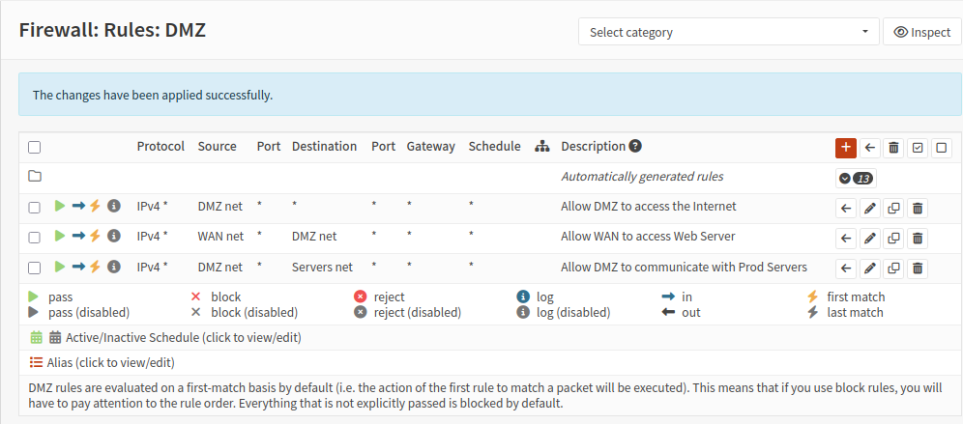The height and width of the screenshot is (424, 963).
Task: Move selected rules before 'Allow DMZ to access the Internet'
Action: tap(846, 207)
